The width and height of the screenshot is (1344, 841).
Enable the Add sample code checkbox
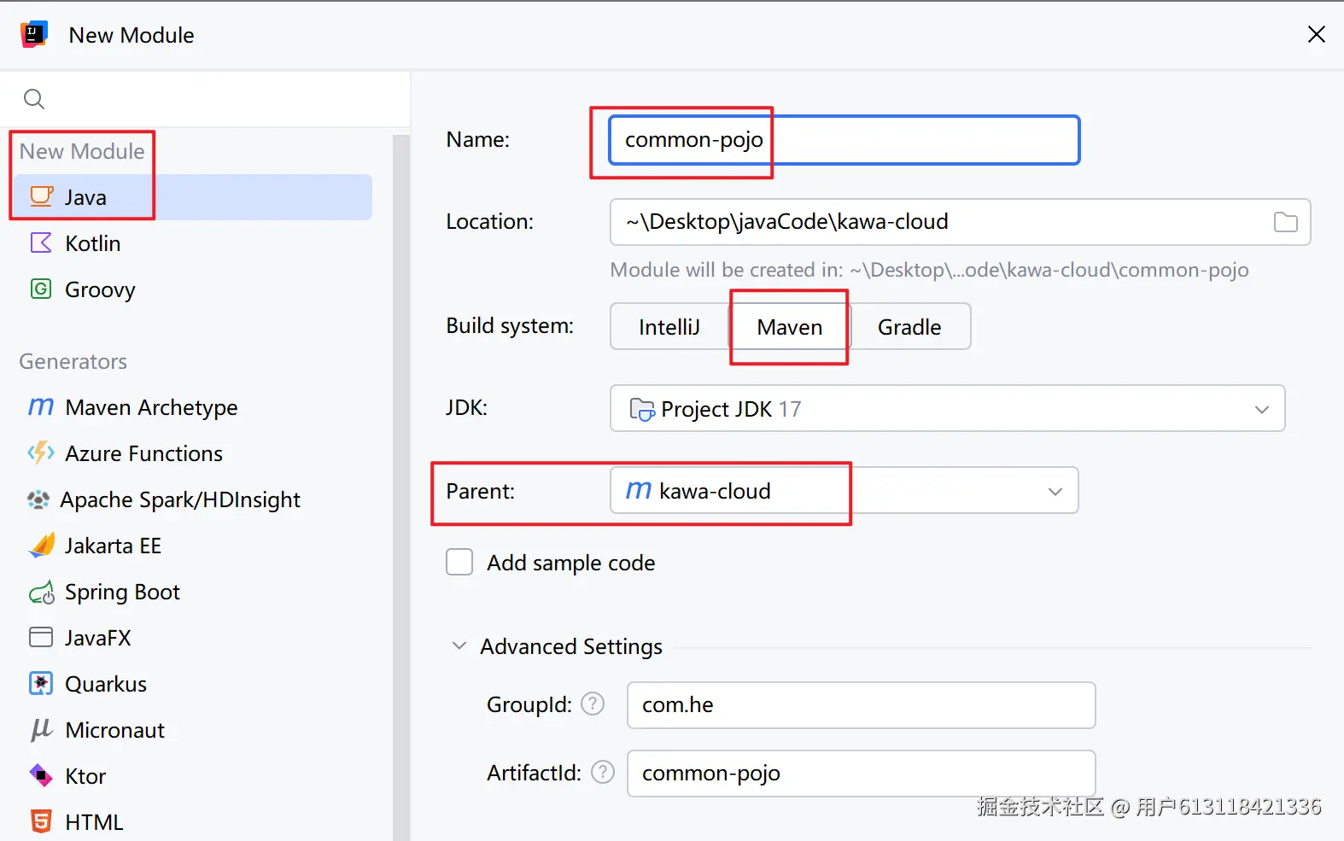pyautogui.click(x=459, y=563)
